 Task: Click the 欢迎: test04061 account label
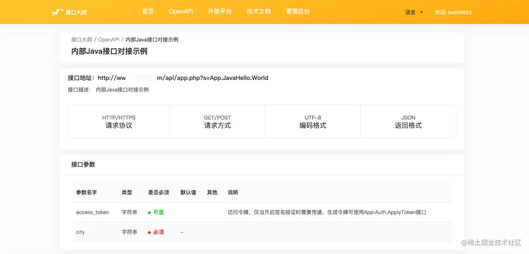[x=453, y=12]
